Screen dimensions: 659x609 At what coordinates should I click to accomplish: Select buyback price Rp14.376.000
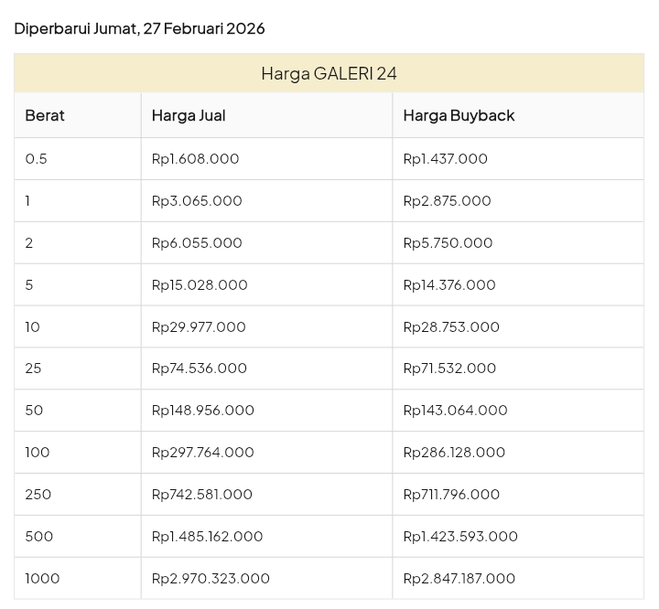pyautogui.click(x=449, y=285)
